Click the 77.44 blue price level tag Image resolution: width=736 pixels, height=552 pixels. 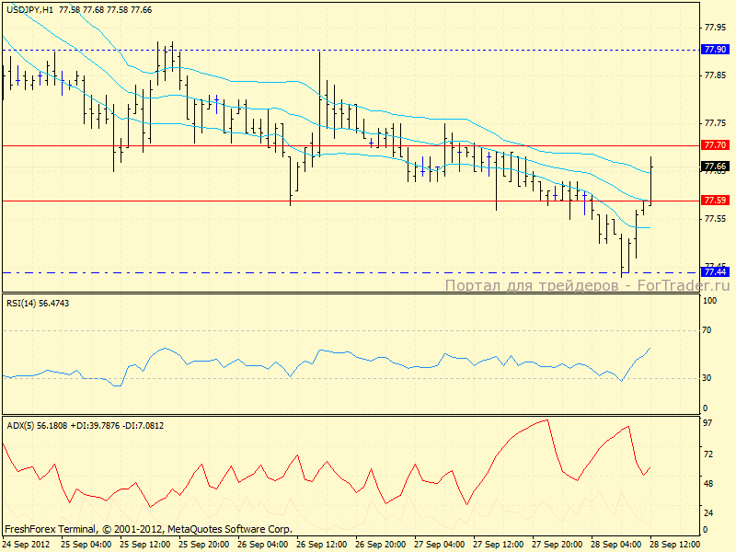pyautogui.click(x=715, y=271)
